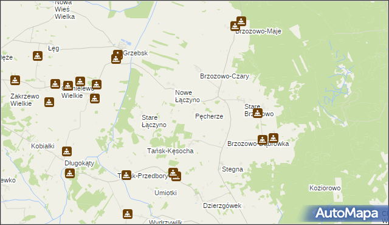Select the right POI icon at Brzozowo-Dąbrówka
Screen dimensions: 389x225
[273, 138]
